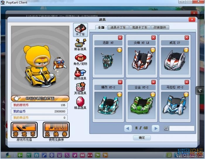Screen dimensions: 205x159
Task: Click the 我的游戏币 balance row
Action: point(39,105)
